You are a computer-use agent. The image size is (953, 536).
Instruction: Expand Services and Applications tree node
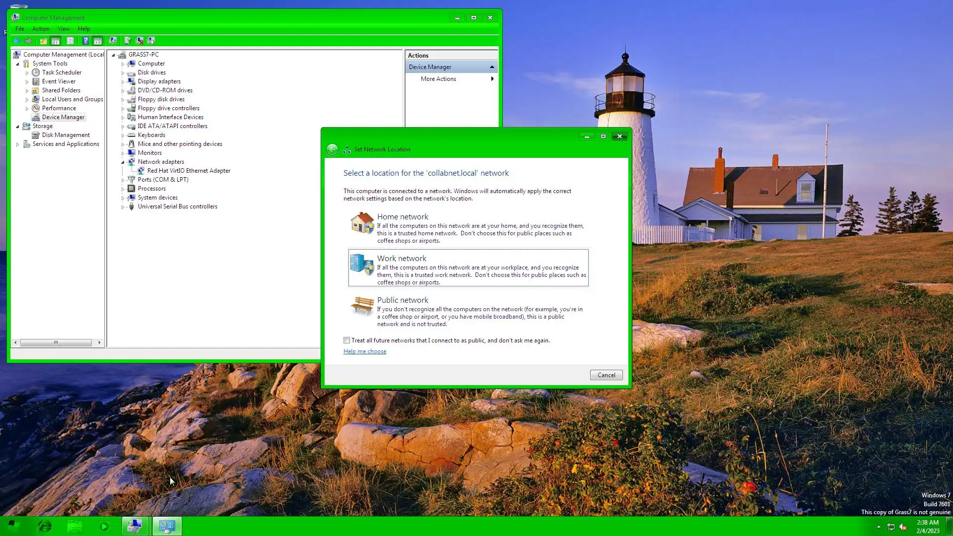(x=18, y=144)
